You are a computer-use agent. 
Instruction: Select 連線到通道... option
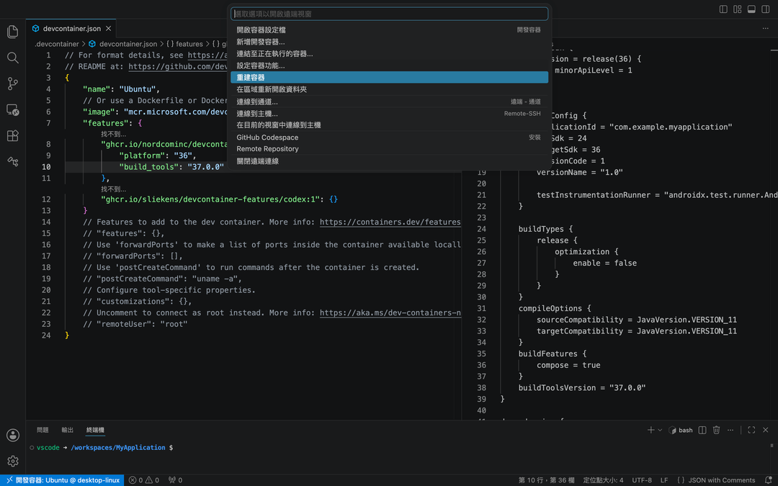pos(390,102)
